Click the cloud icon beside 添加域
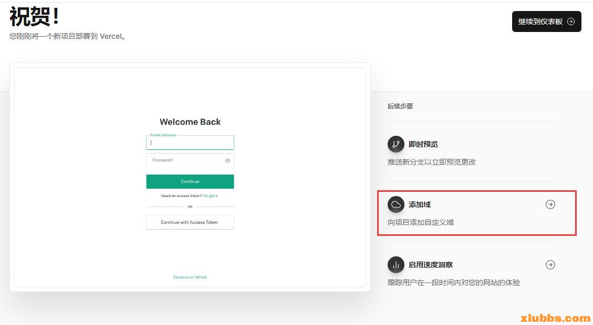 (396, 204)
